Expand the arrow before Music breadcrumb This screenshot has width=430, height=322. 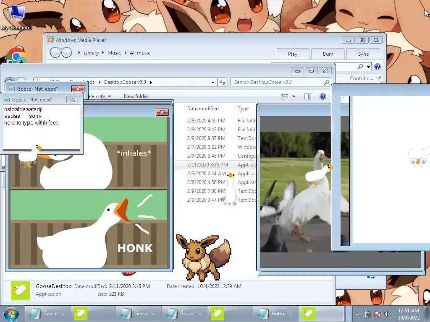click(103, 52)
